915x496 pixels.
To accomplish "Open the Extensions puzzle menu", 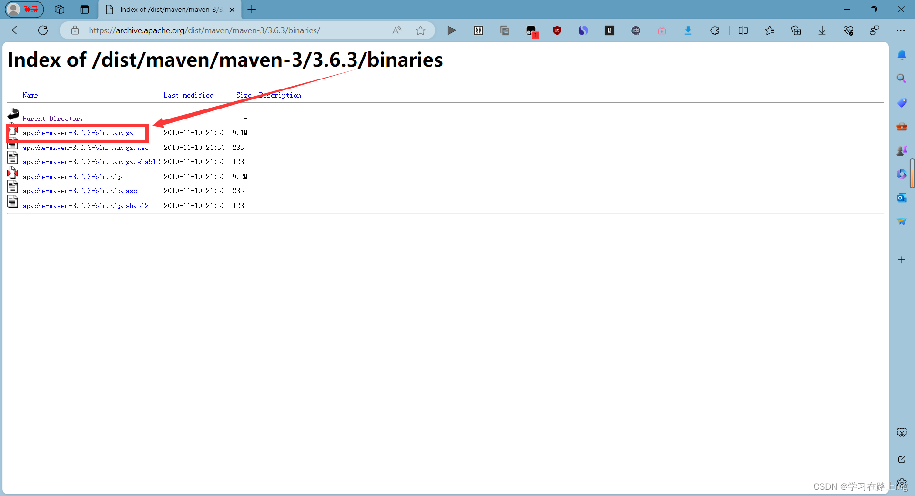I will 714,30.
